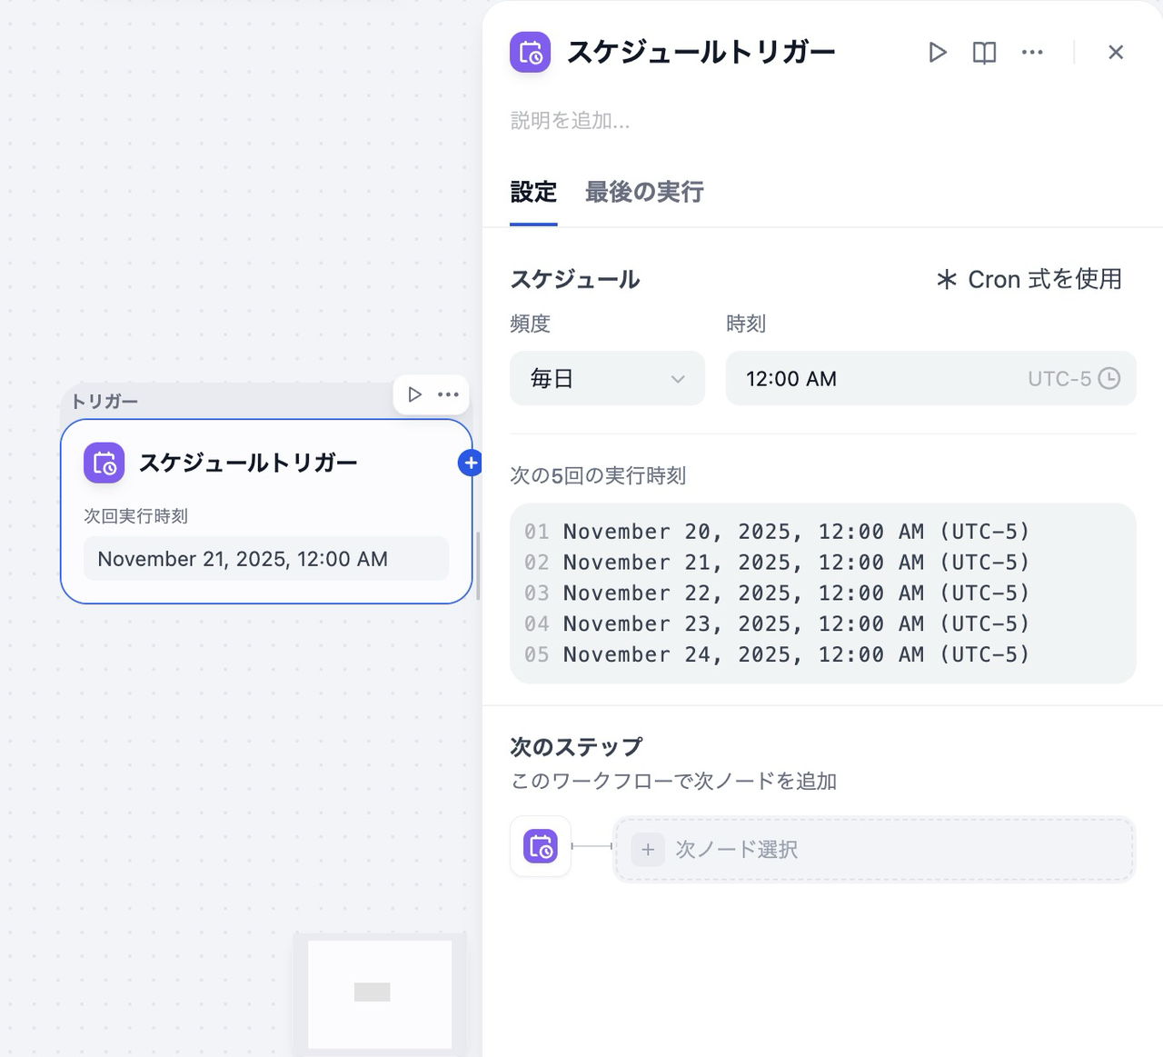Click schedule icon in 次のステップ section
1163x1057 pixels.
541,846
